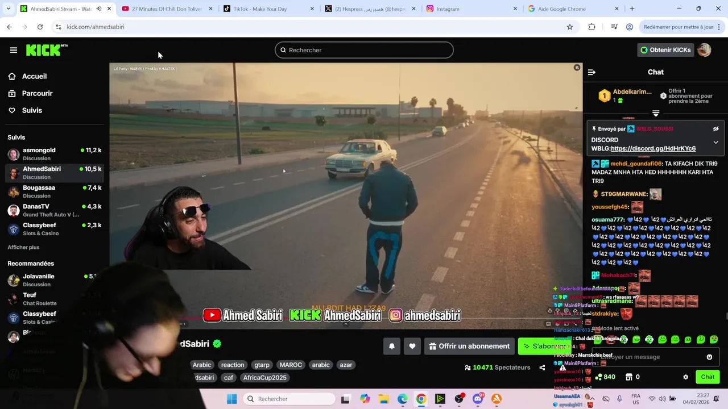
Task: Open File Explorer from the taskbar
Action: click(384, 399)
